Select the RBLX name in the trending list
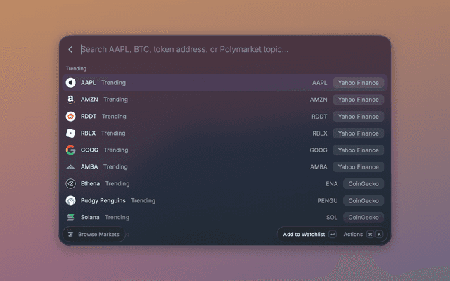 88,133
